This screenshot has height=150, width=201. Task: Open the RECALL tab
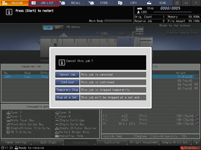coord(72,3)
